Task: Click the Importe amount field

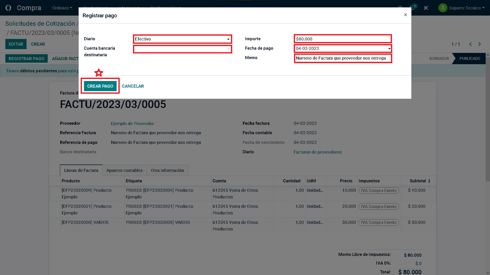Action: (x=342, y=39)
